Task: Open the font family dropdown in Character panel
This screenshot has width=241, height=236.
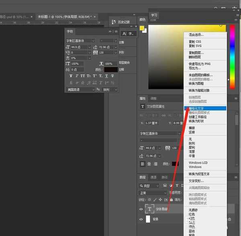Action: coord(80,41)
